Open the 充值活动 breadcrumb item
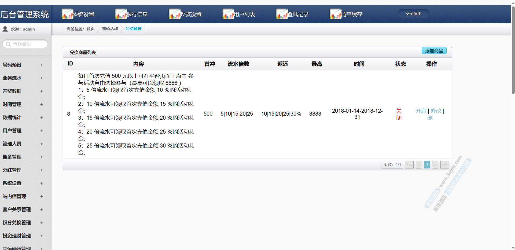 (x=110, y=29)
